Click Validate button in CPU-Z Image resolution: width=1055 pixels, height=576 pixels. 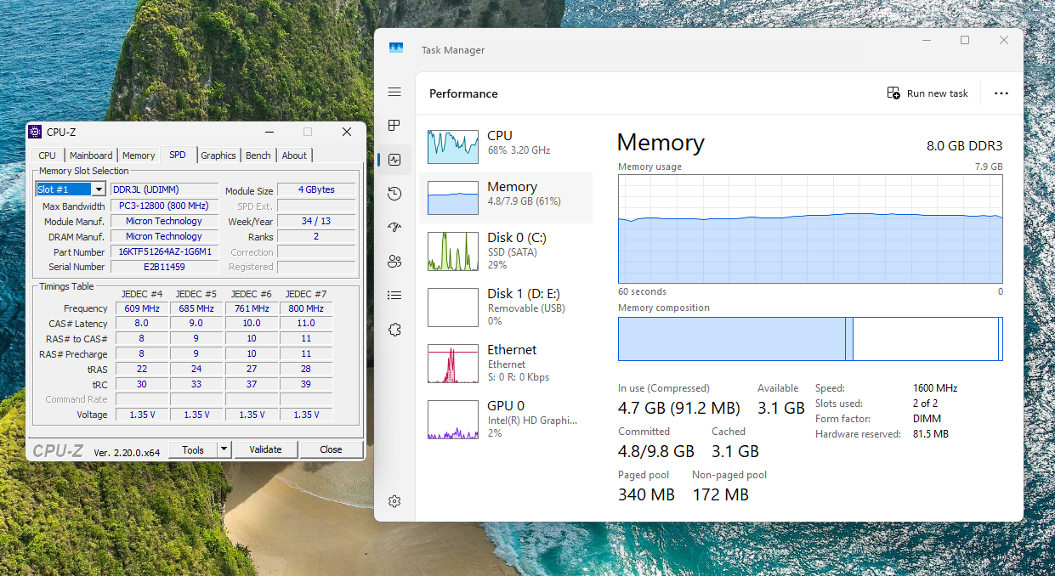point(265,449)
